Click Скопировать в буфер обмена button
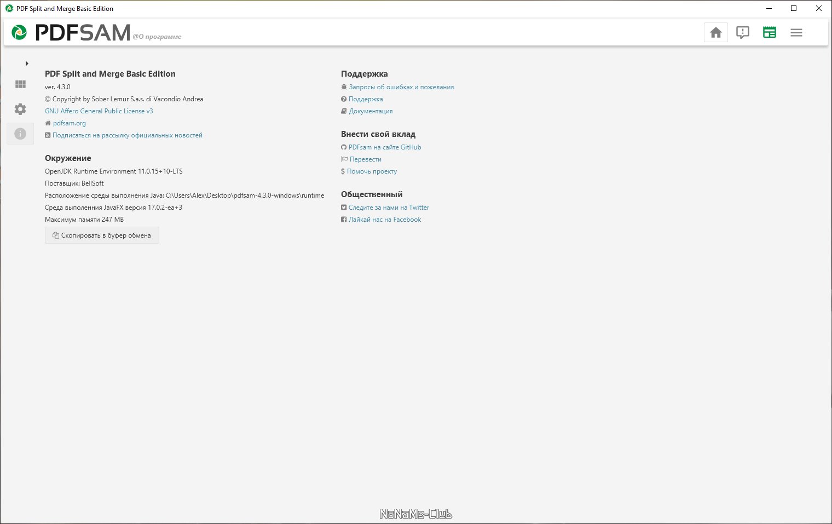 tap(102, 235)
